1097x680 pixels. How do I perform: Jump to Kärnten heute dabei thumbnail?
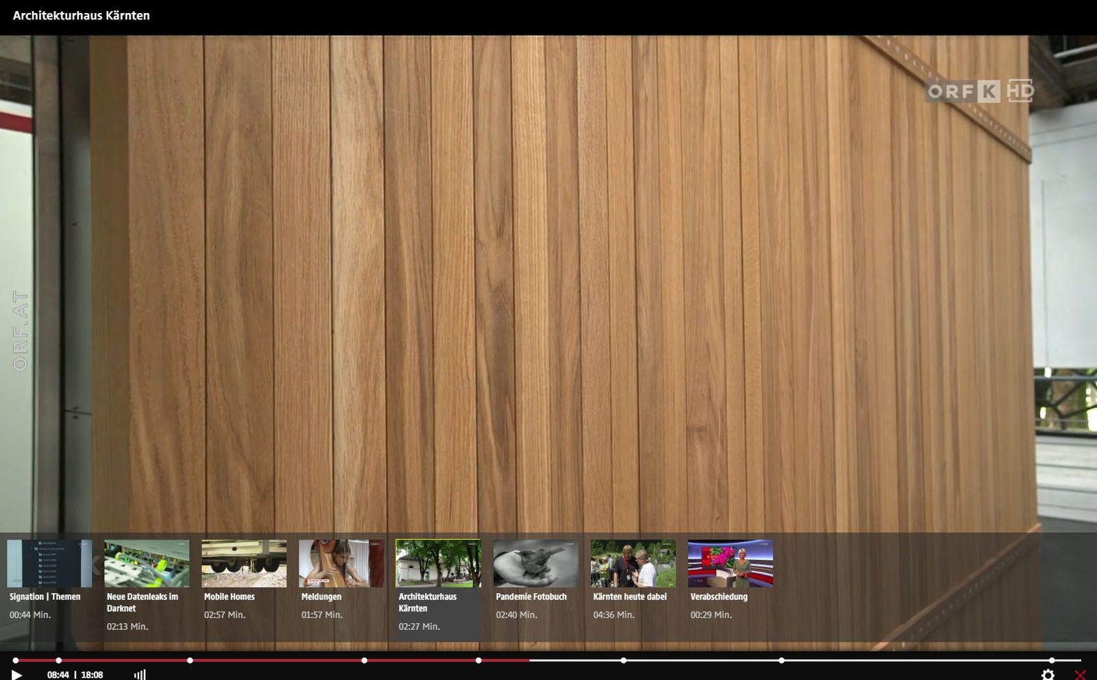634,563
